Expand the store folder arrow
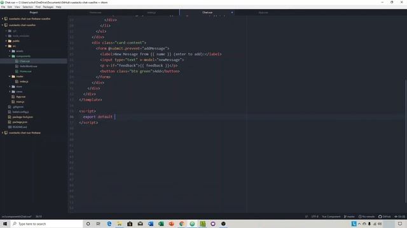Screen dimensions: 407x228 [x=10, y=87]
